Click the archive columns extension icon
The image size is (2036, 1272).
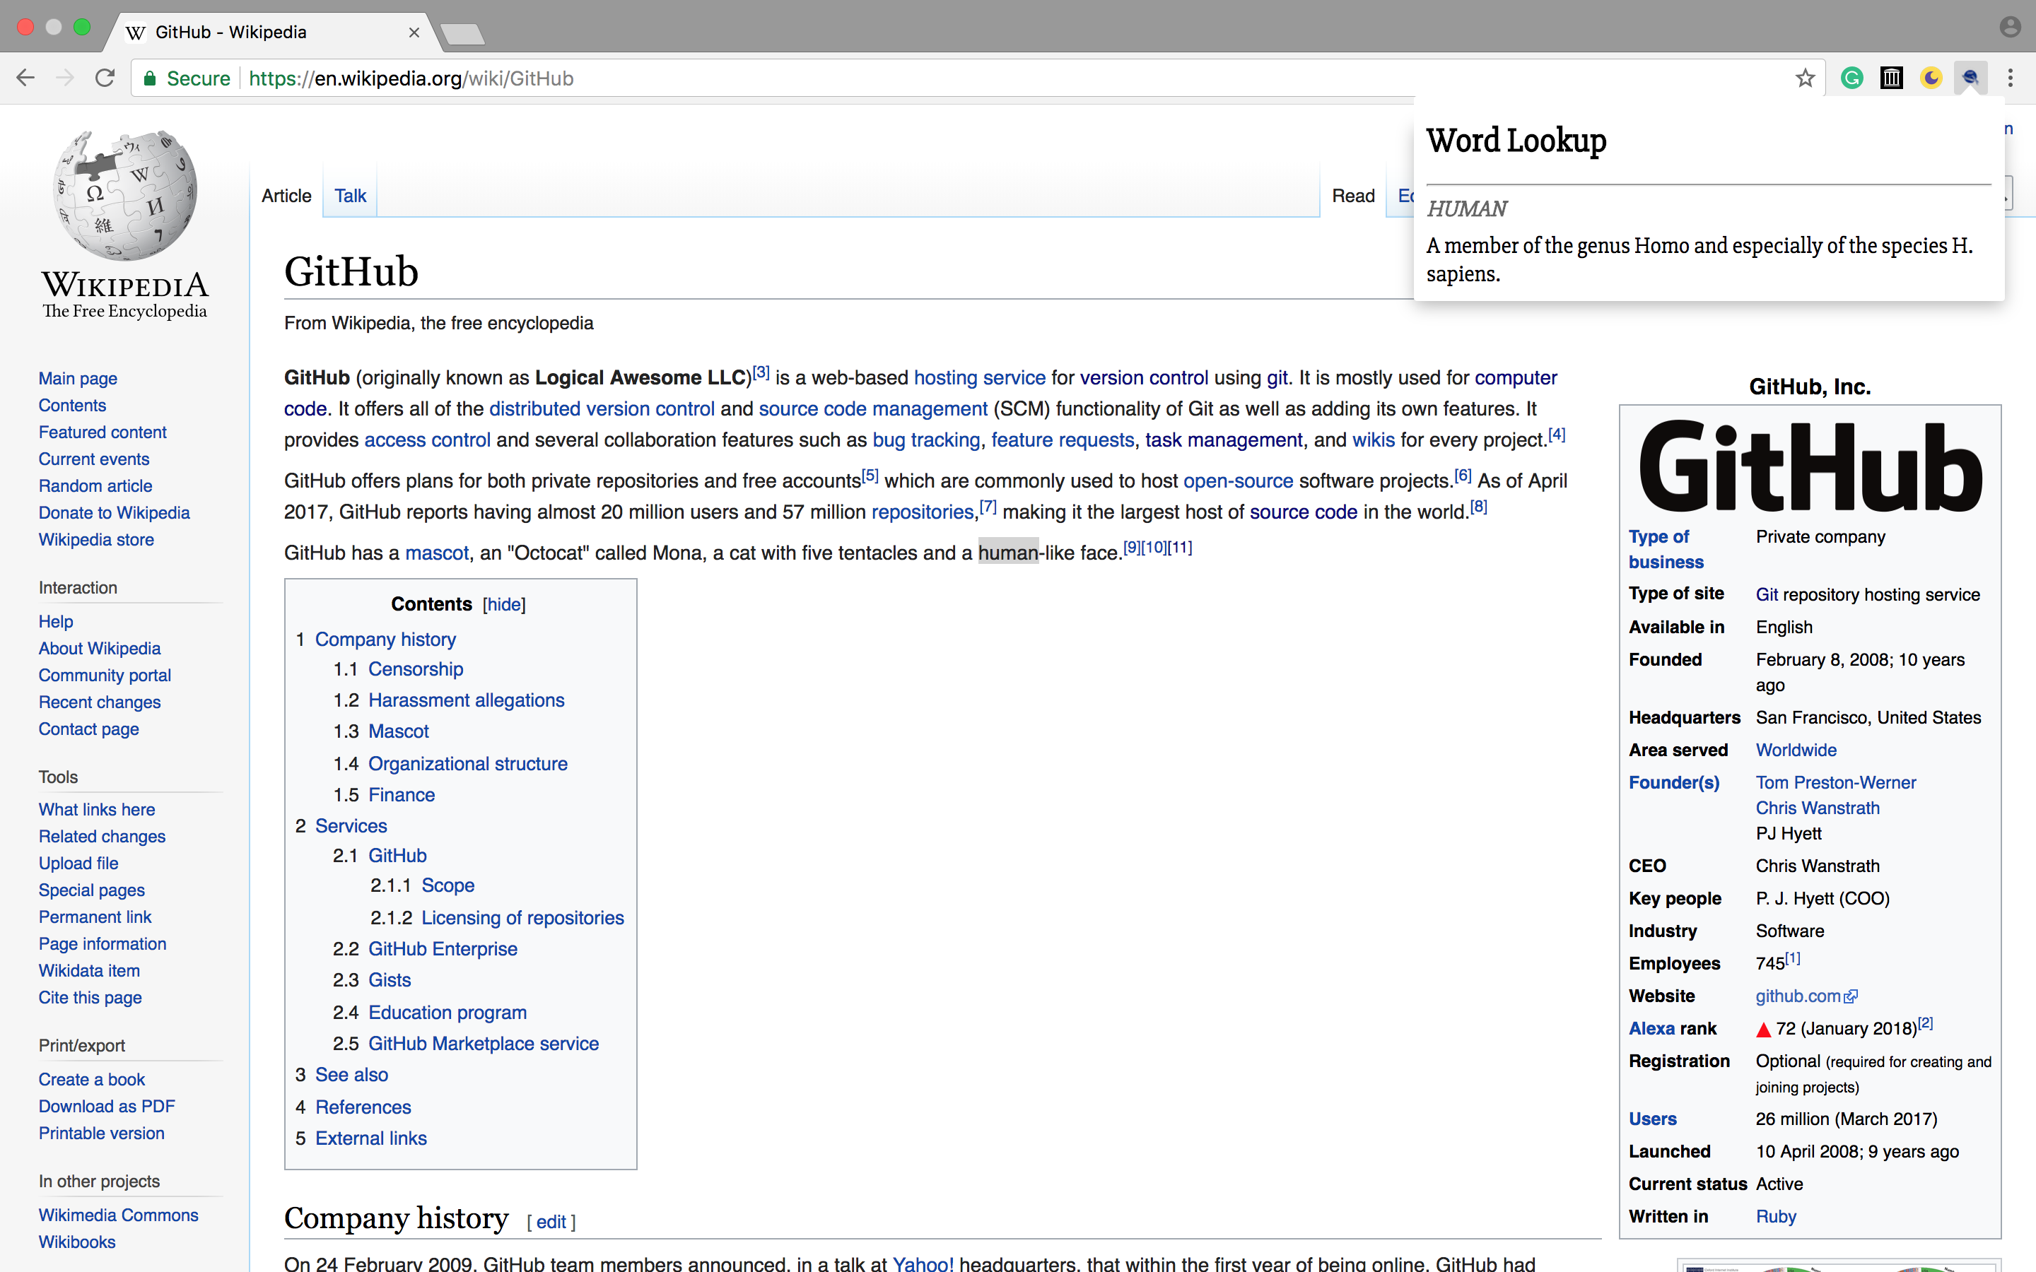[x=1891, y=78]
